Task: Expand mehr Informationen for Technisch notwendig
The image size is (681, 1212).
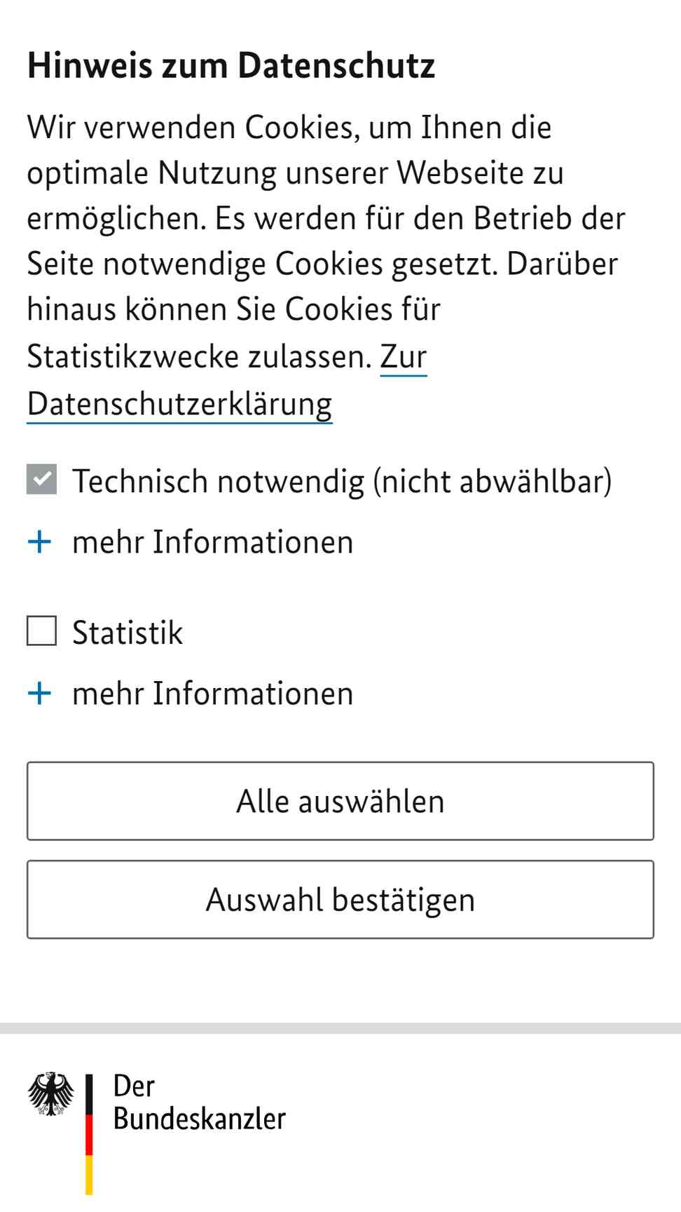Action: pos(212,542)
